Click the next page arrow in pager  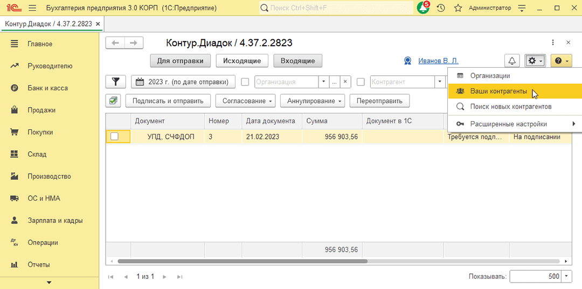164,277
